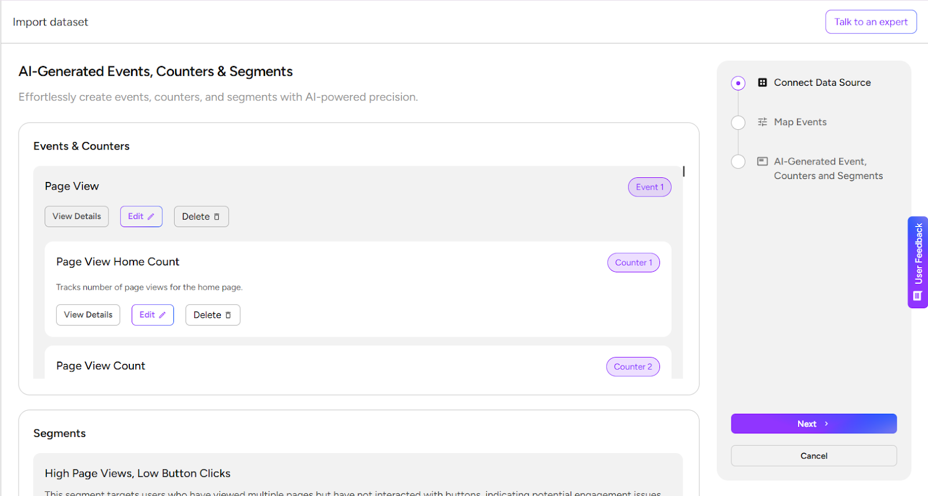This screenshot has width=928, height=496.
Task: Click the Counter 1 badge
Action: (633, 262)
